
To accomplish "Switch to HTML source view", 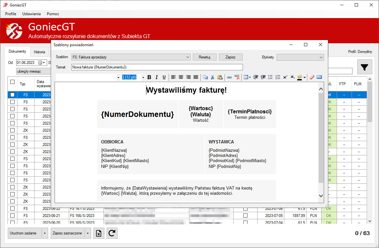I will coord(319,77).
